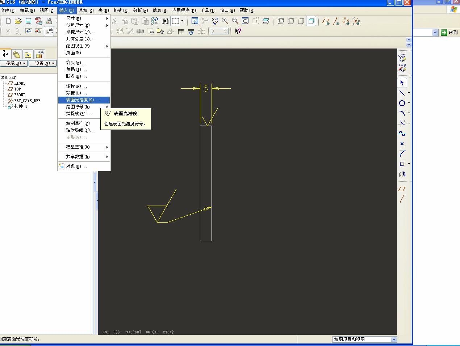Click the Shading display icon
Viewport: 460px width, 346px height.
pos(311,21)
